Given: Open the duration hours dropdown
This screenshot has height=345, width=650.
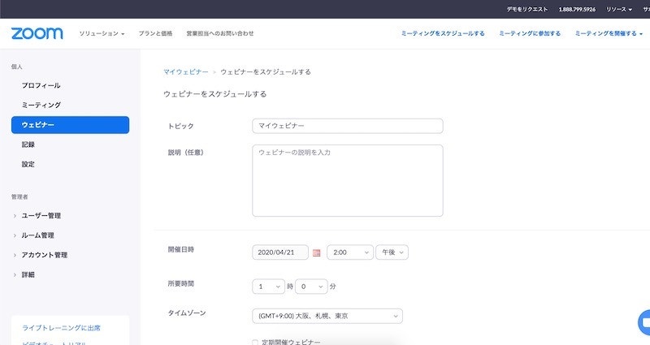Looking at the screenshot, I should 268,287.
